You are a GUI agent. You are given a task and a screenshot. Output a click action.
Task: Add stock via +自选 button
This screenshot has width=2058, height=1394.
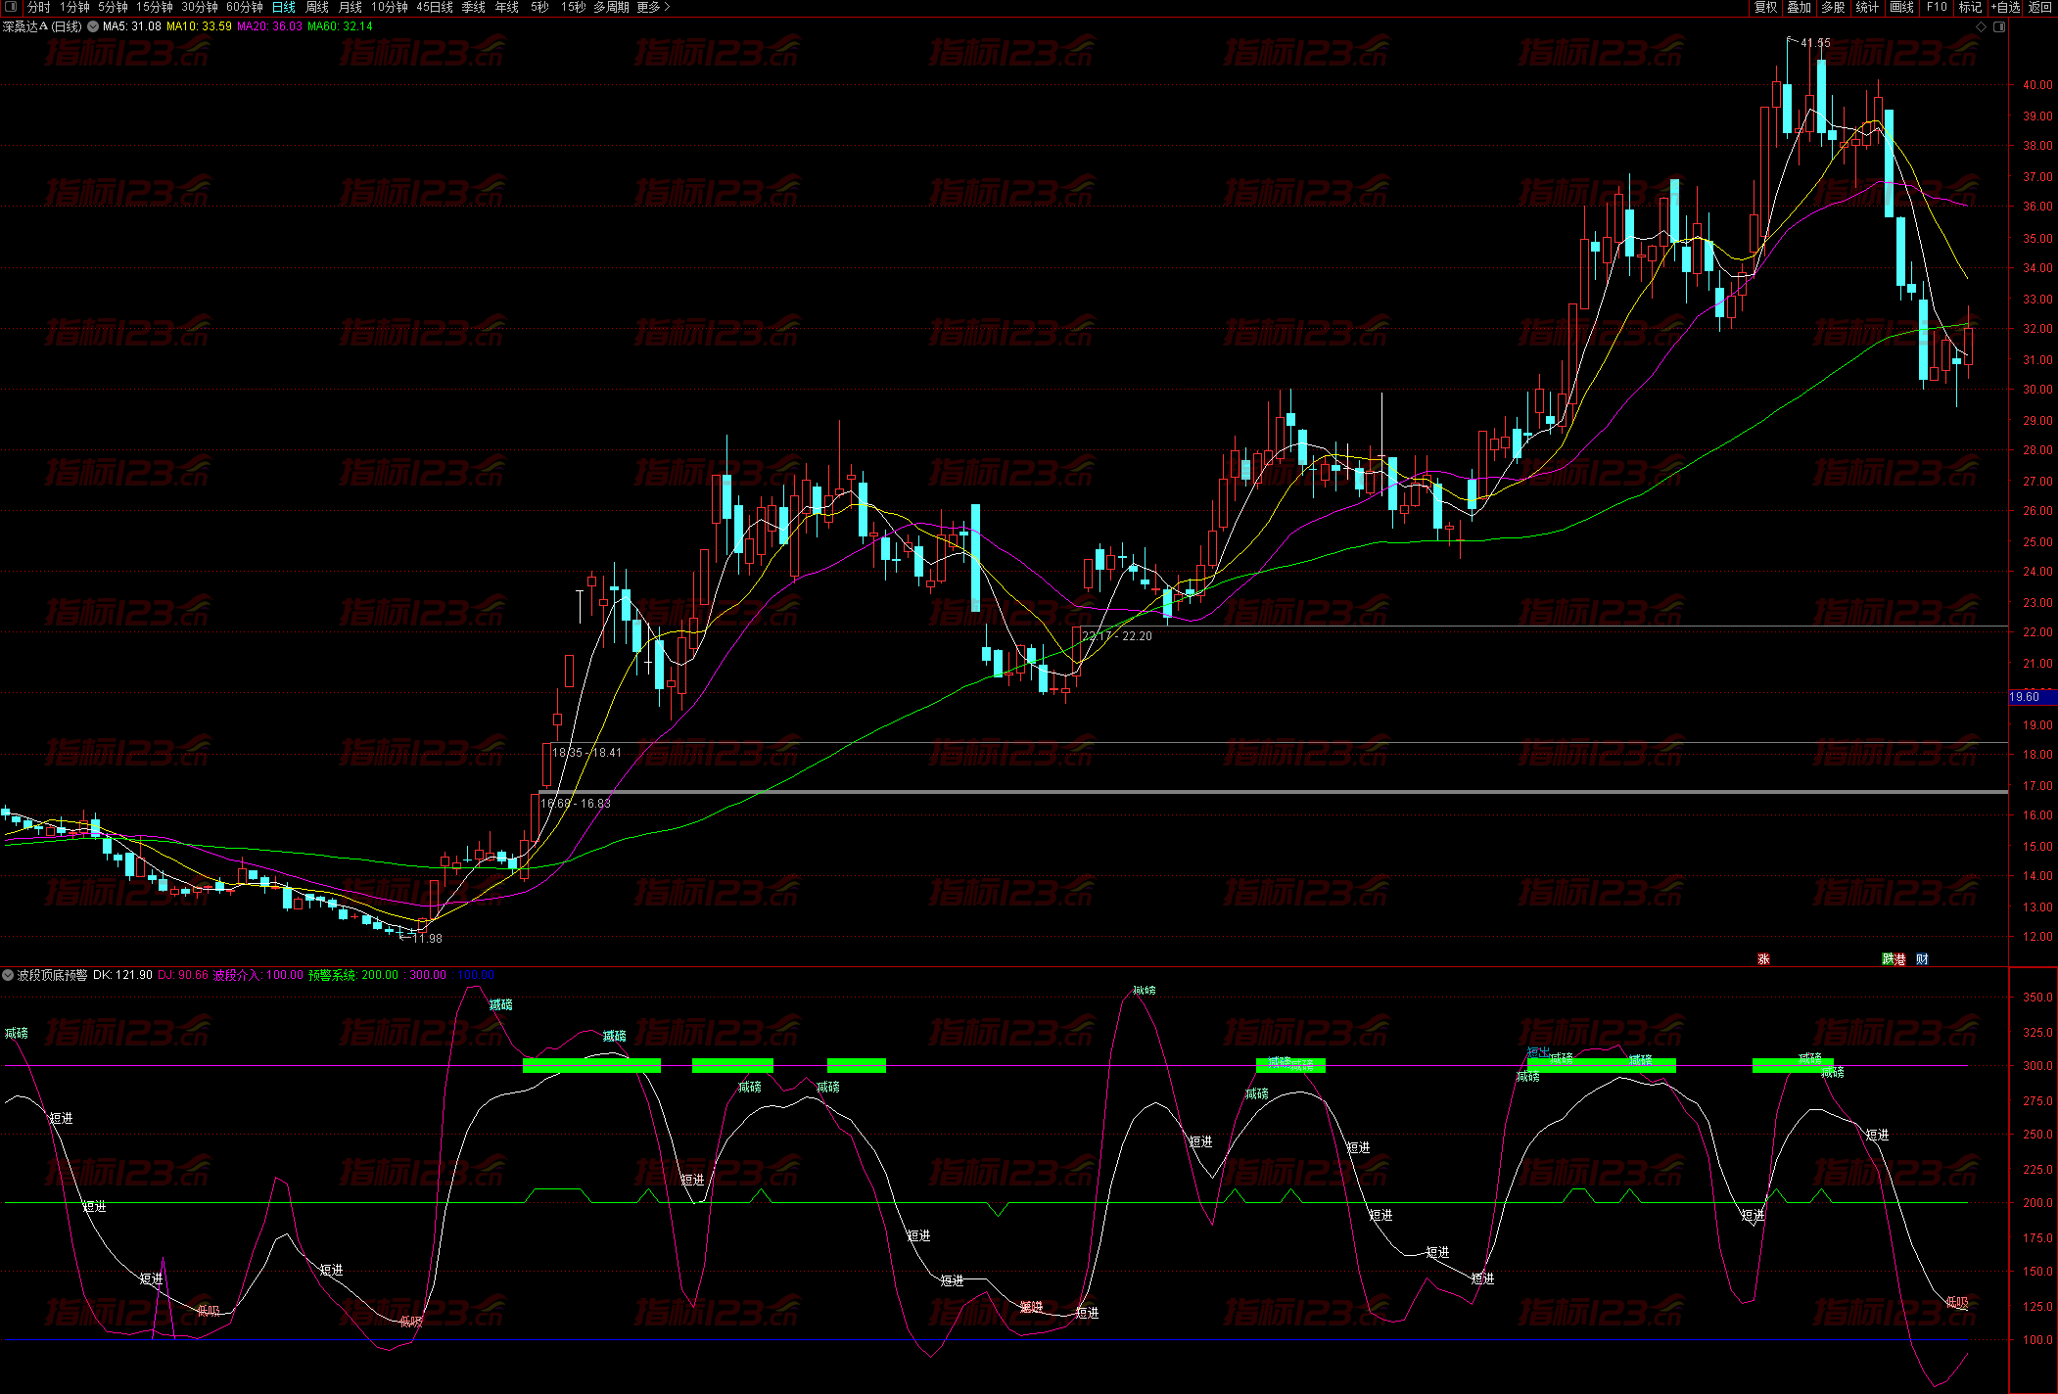2005,7
